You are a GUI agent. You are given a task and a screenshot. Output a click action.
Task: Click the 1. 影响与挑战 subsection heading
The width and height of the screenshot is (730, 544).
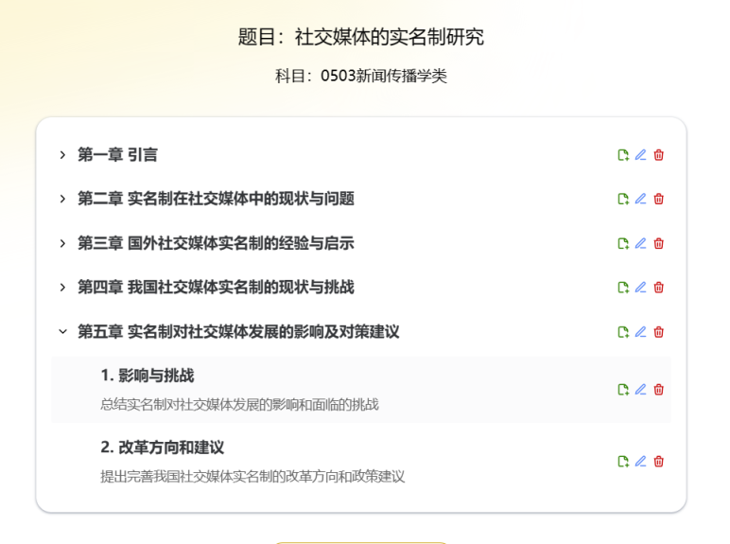(147, 376)
